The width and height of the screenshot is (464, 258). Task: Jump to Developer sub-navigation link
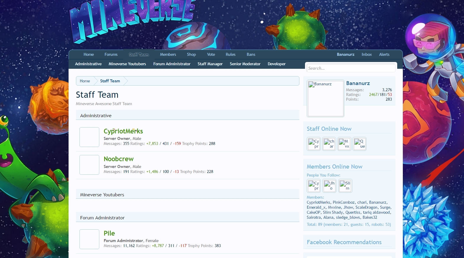pos(277,64)
